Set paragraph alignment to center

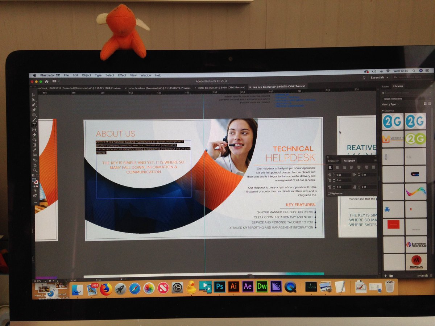[337, 167]
